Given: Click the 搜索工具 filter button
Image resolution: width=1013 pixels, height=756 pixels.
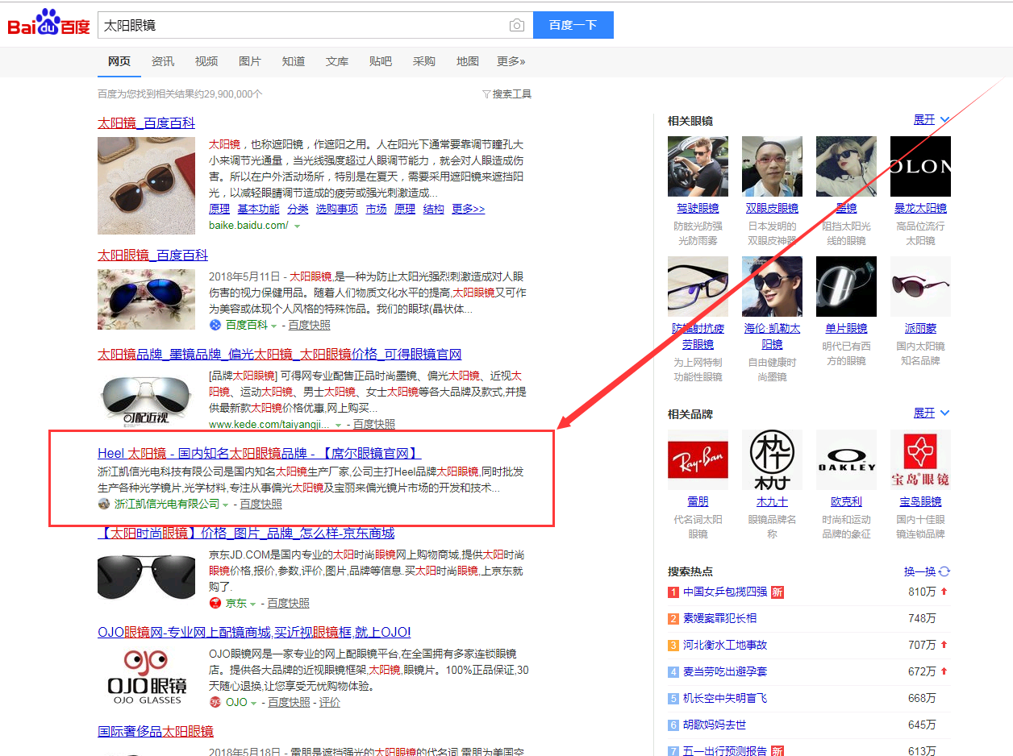Looking at the screenshot, I should click(506, 94).
